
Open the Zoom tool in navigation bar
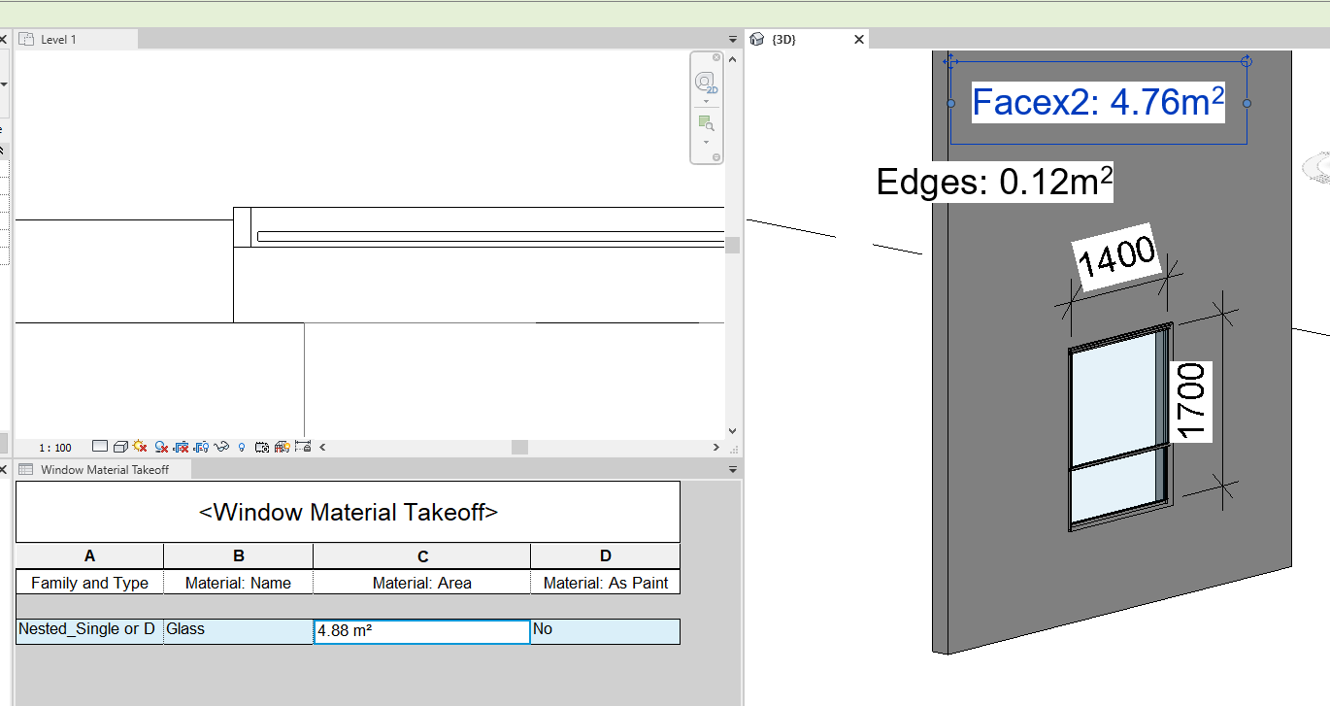(x=706, y=121)
